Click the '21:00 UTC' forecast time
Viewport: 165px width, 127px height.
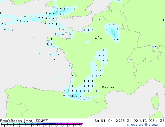click(137, 121)
